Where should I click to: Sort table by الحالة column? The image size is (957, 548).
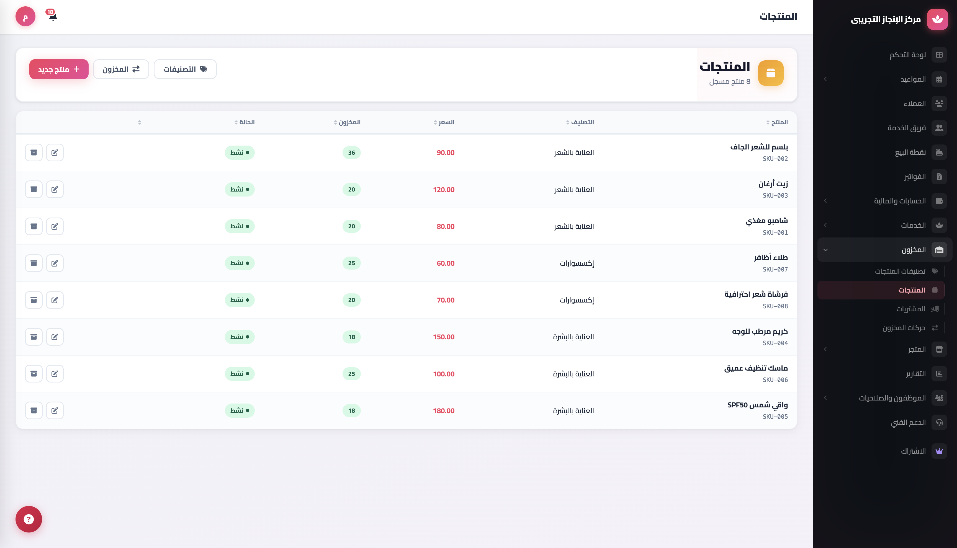point(244,122)
